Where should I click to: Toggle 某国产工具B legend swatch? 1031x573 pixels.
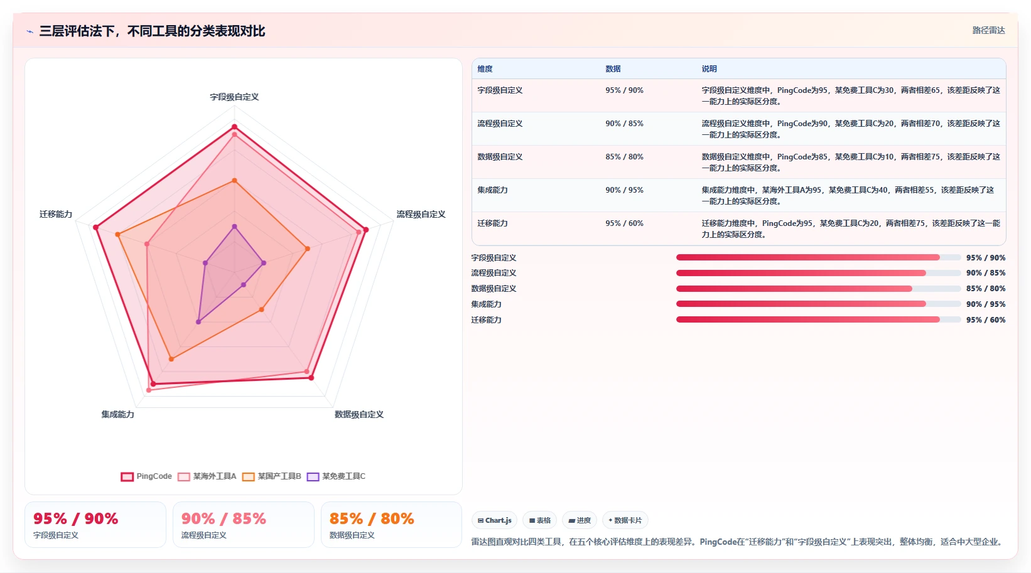point(249,476)
